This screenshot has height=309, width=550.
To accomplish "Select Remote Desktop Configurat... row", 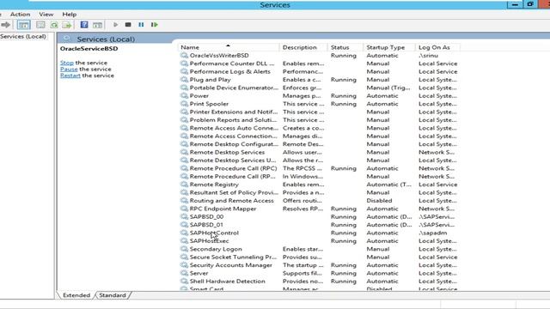I will pos(319,144).
